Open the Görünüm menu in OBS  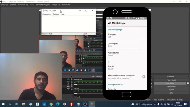23,5
